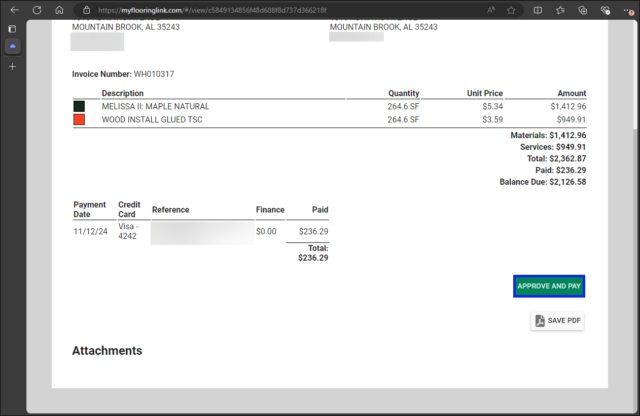640x416 pixels.
Task: Open the browser home page
Action: click(59, 10)
